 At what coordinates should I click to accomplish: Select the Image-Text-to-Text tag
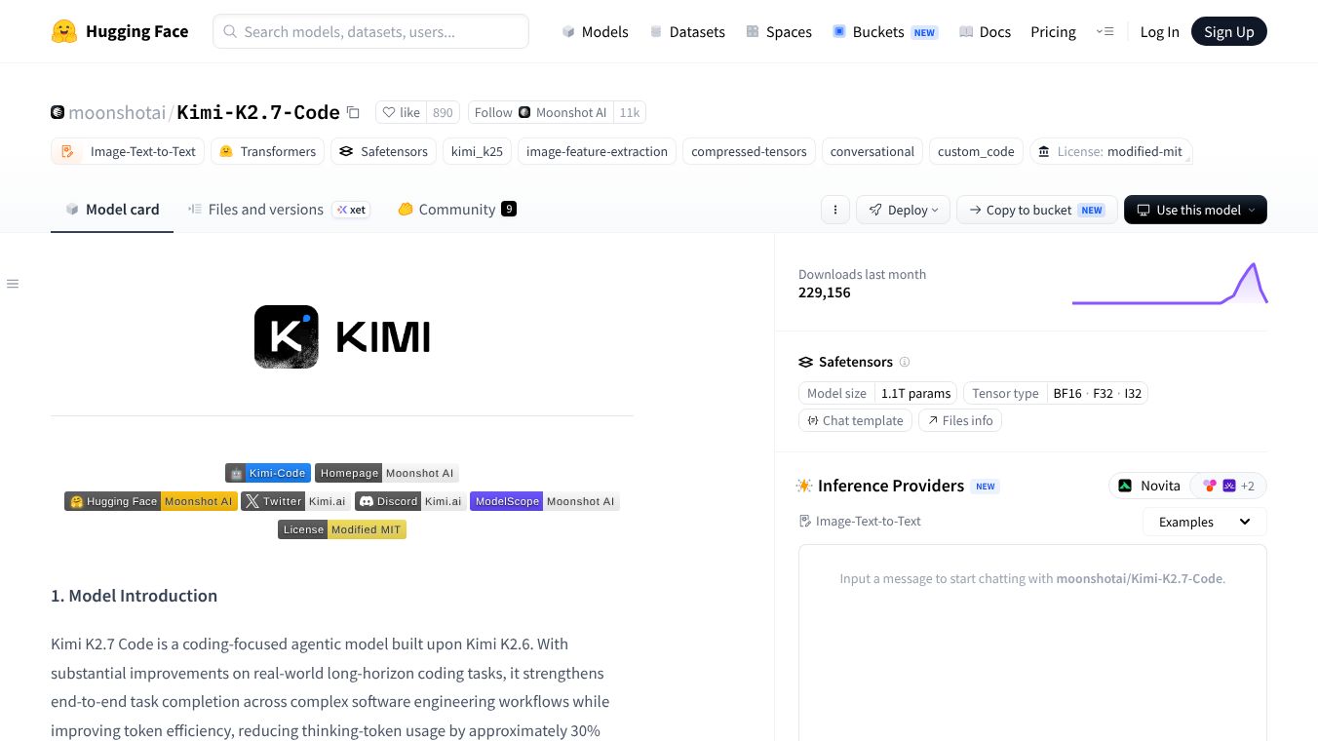click(128, 152)
